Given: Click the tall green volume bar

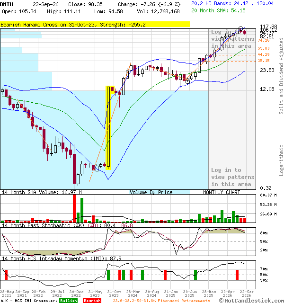Looking at the screenshot, I should tap(82, 210).
